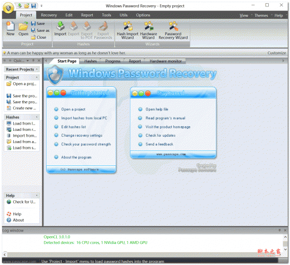Image resolution: width=290 pixels, height=265 pixels.
Task: Collapse the Help sidebar section
Action: pos(37,196)
